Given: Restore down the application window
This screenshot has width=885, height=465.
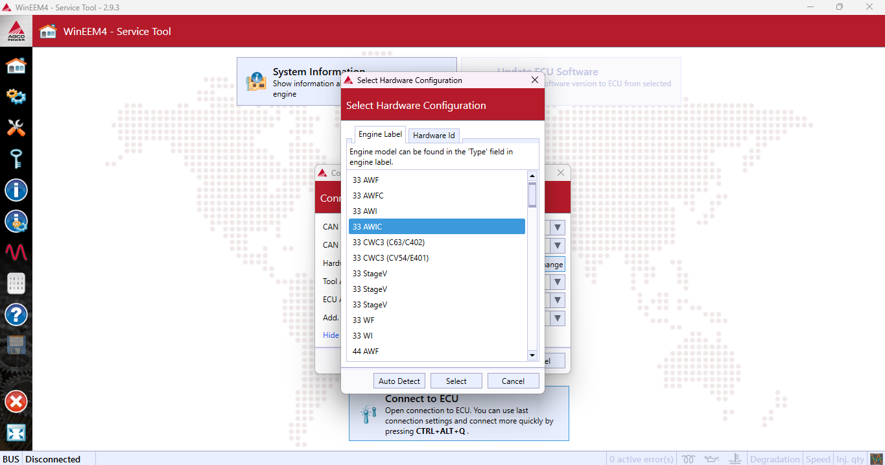Looking at the screenshot, I should [840, 7].
